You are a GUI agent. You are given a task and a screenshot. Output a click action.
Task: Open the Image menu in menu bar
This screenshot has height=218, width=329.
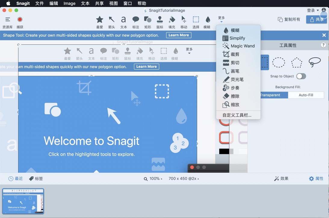pyautogui.click(x=70, y=3)
